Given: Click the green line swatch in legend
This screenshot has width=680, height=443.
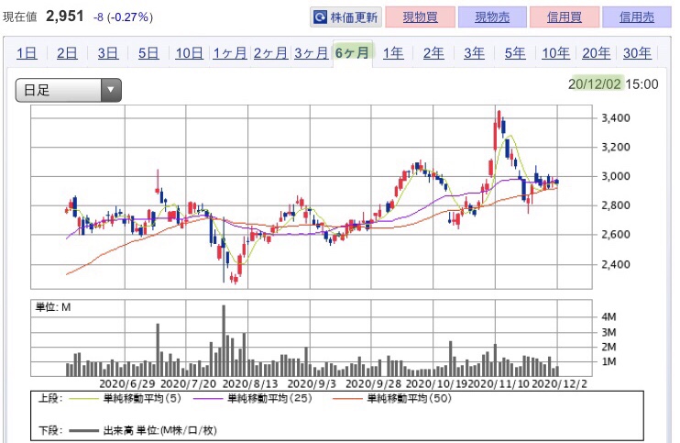Looking at the screenshot, I should click(83, 399).
